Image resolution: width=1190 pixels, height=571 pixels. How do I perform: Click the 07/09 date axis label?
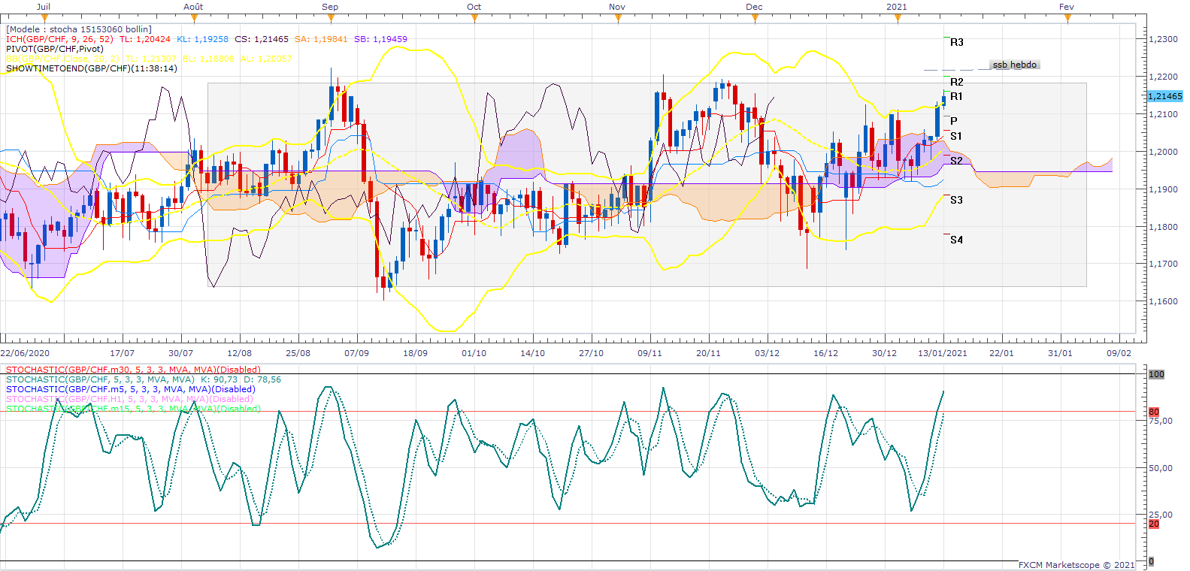(356, 353)
